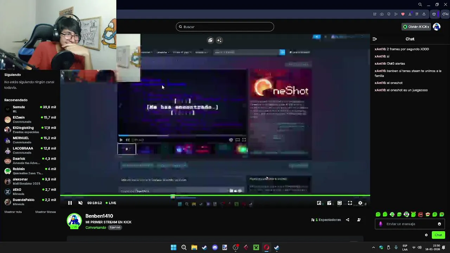Open ElZeein recommended channel
450x253 pixels.
[30, 119]
